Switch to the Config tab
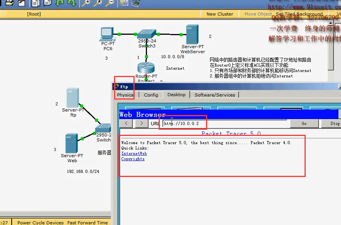 pos(151,95)
